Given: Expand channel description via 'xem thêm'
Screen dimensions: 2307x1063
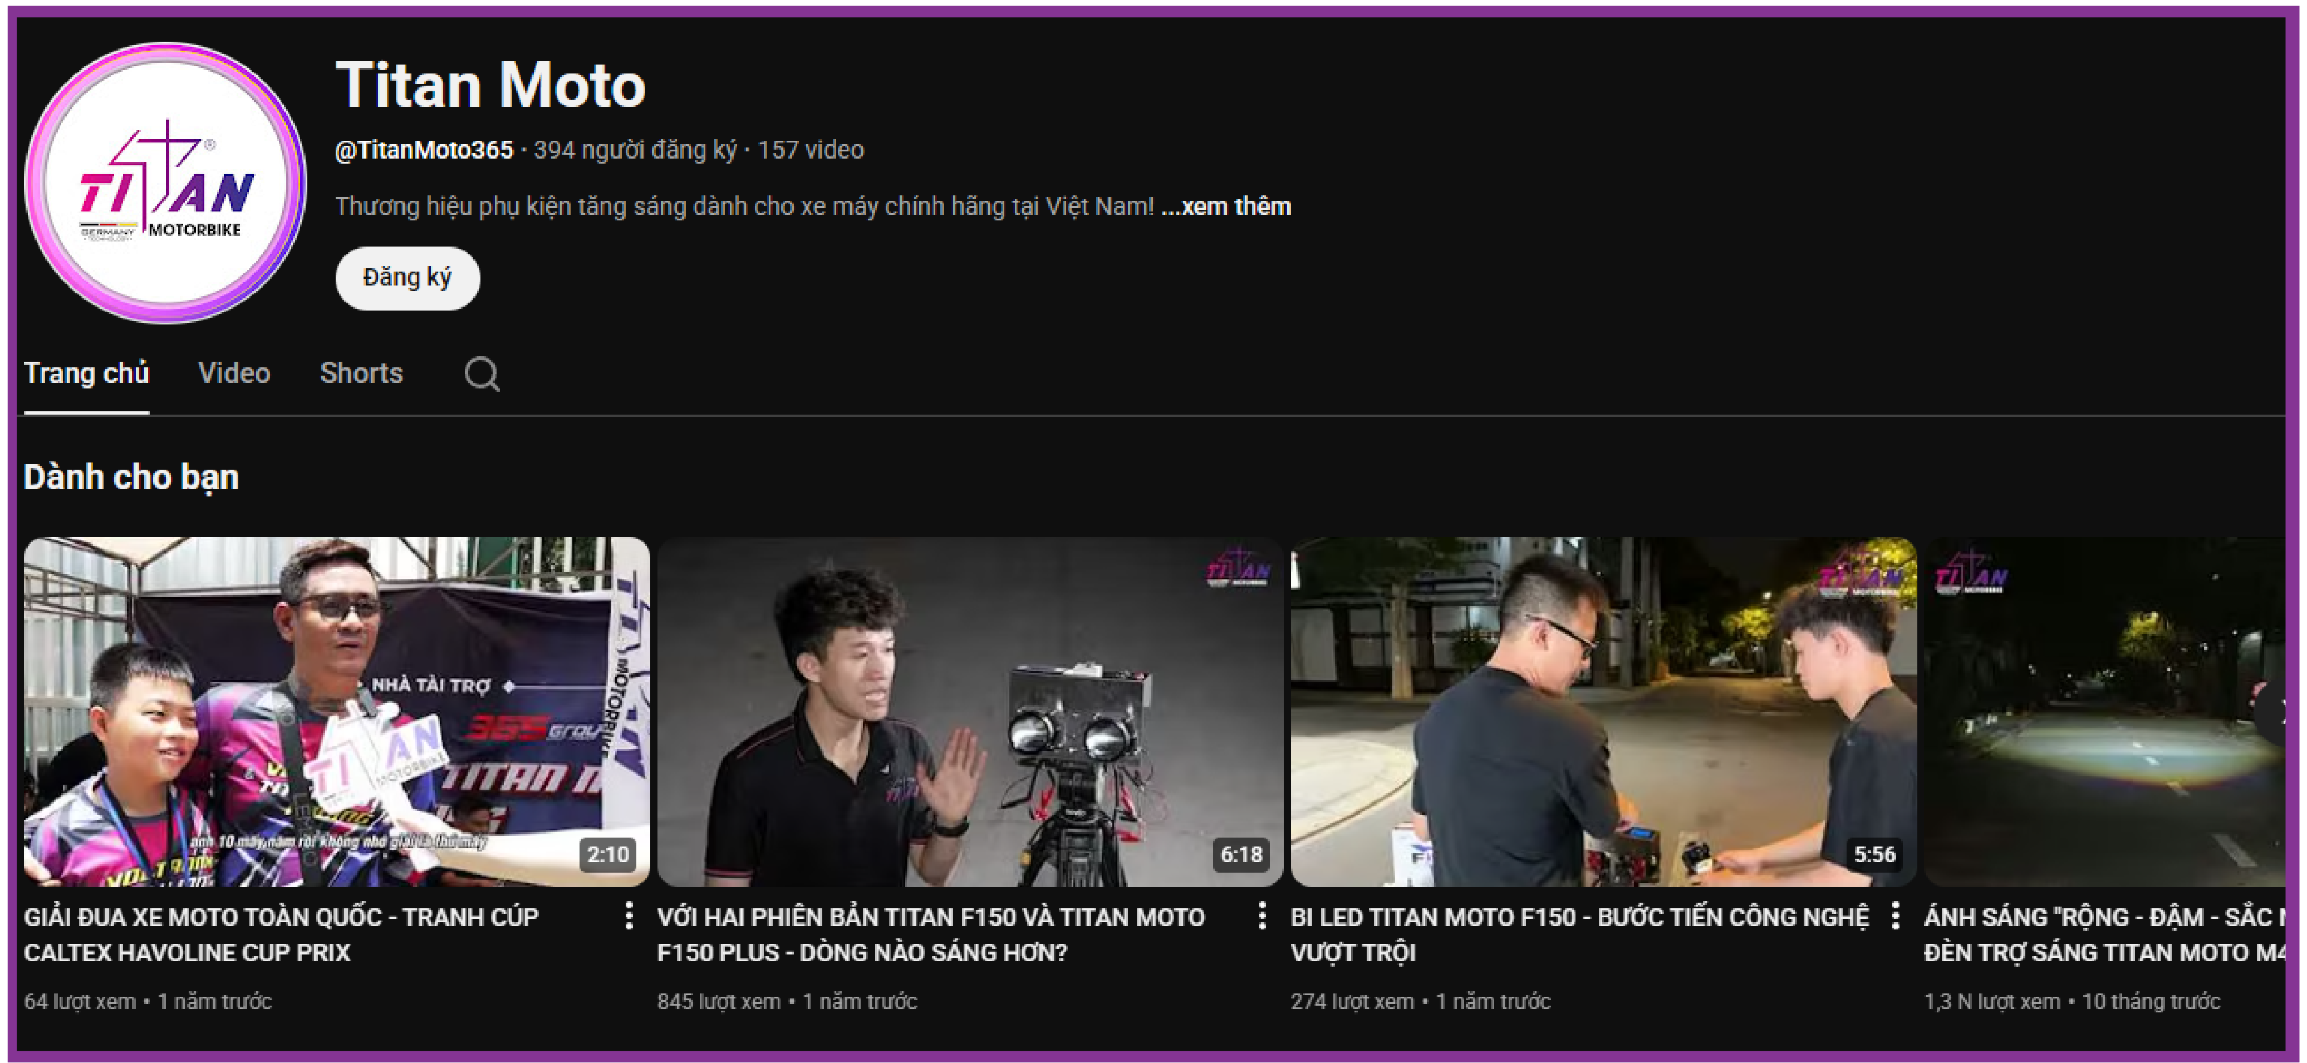Looking at the screenshot, I should coord(1226,206).
